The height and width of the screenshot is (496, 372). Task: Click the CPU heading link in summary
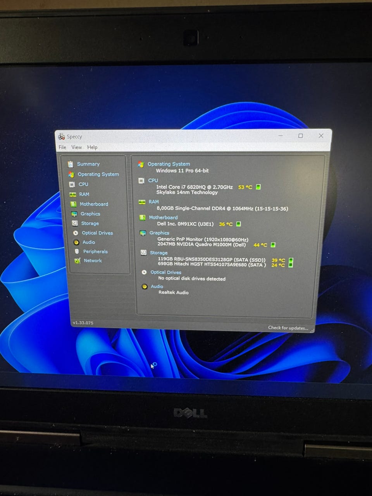pyautogui.click(x=153, y=181)
